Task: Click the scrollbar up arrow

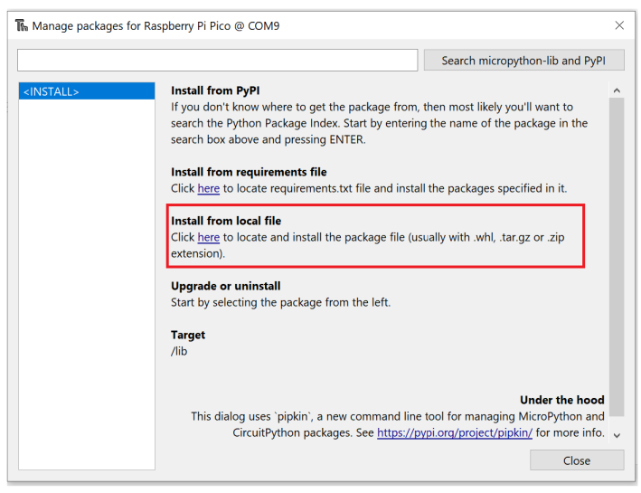Action: click(x=617, y=90)
